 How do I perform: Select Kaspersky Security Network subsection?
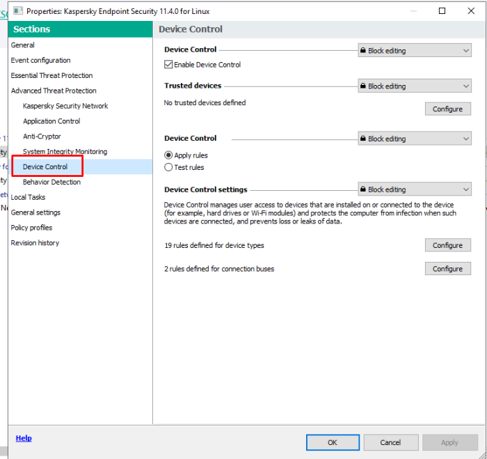click(65, 106)
